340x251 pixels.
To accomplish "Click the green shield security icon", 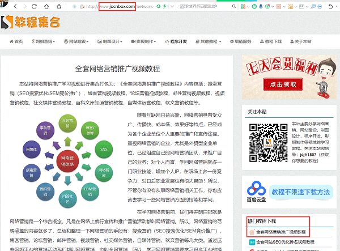I will click(x=268, y=6).
